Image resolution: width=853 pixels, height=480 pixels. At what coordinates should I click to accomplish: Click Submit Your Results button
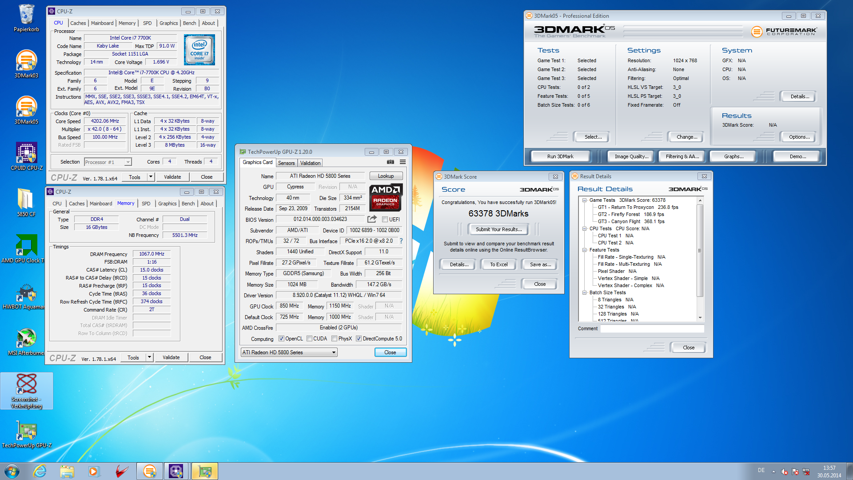click(x=498, y=229)
